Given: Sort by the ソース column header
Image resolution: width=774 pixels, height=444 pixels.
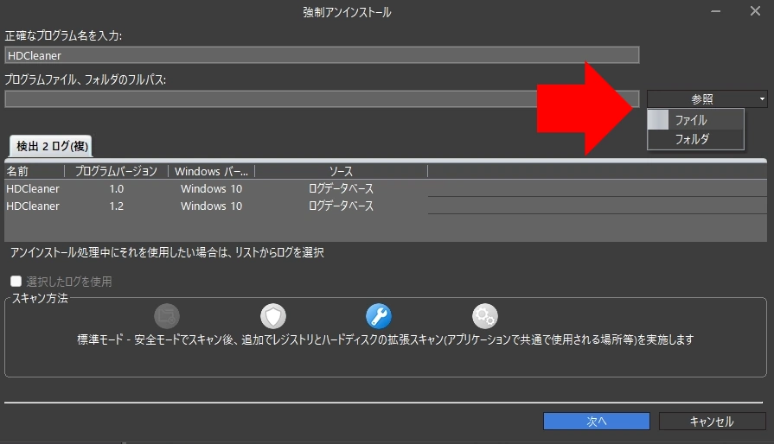Looking at the screenshot, I should (341, 171).
